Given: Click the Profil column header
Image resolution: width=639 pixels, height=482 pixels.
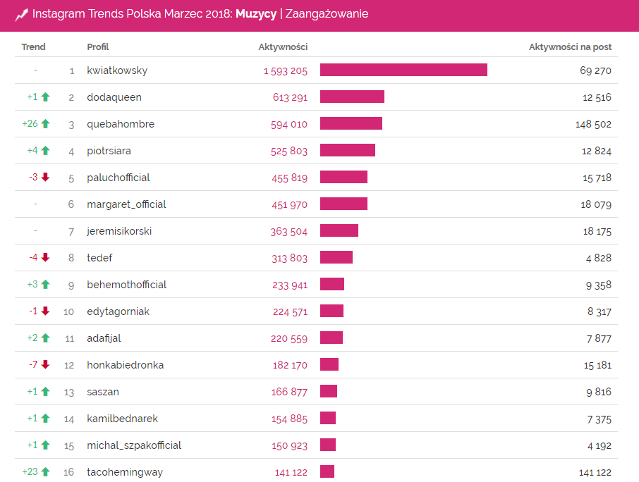Looking at the screenshot, I should tap(98, 47).
